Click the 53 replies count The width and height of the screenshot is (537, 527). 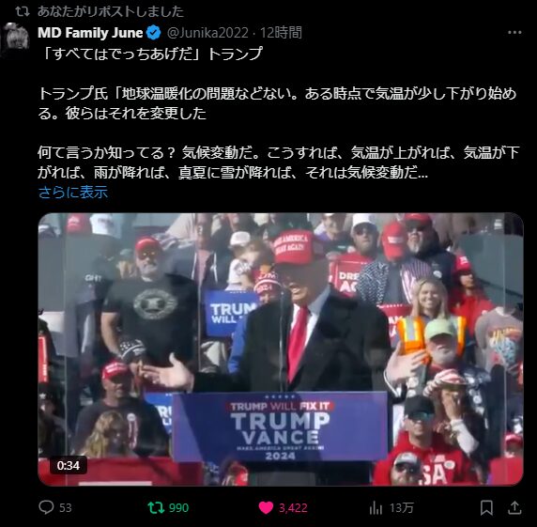coord(66,508)
